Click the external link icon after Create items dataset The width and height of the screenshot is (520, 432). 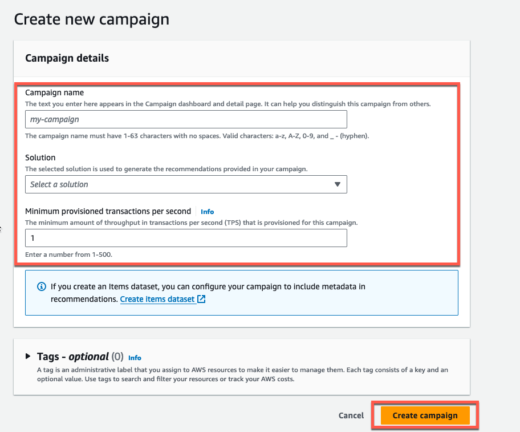201,299
